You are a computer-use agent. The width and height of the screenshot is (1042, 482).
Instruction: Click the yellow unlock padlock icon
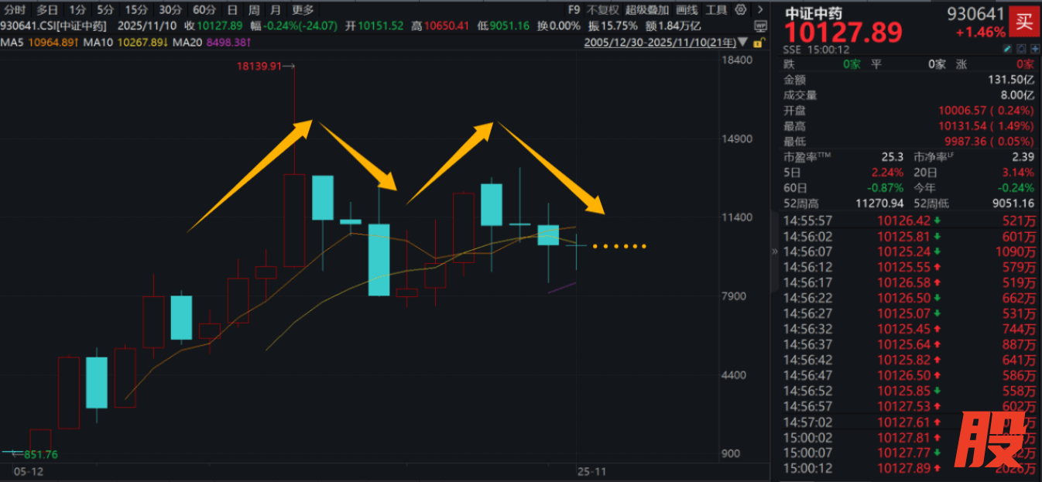coord(758,42)
